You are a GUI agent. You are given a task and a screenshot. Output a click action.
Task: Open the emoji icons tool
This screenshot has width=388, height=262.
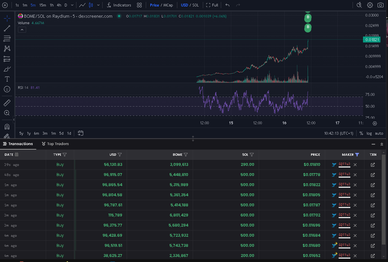7,89
